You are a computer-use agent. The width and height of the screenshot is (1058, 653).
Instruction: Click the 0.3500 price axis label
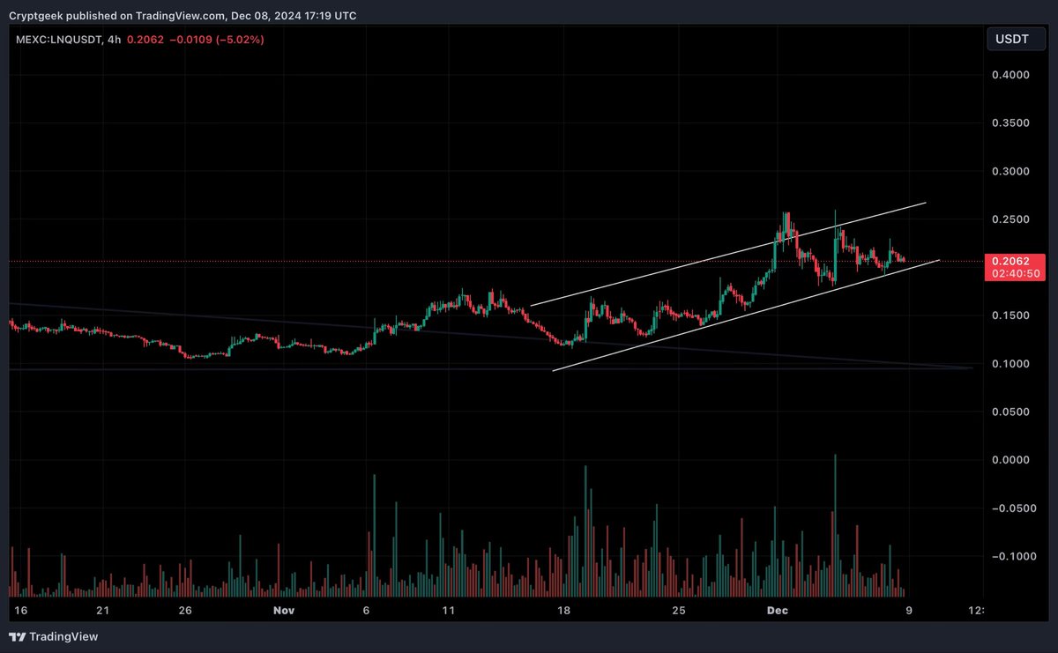(x=1010, y=123)
